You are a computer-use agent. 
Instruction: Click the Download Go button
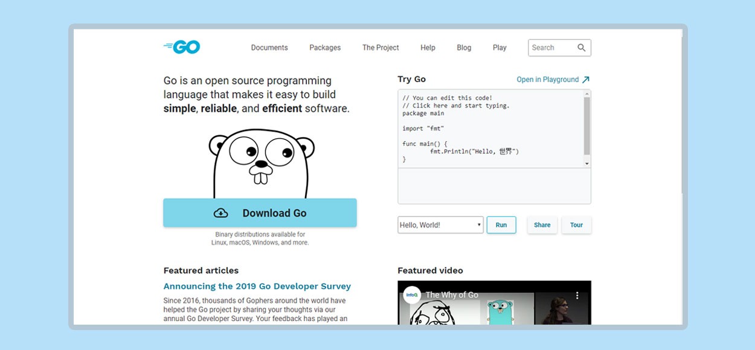(260, 213)
